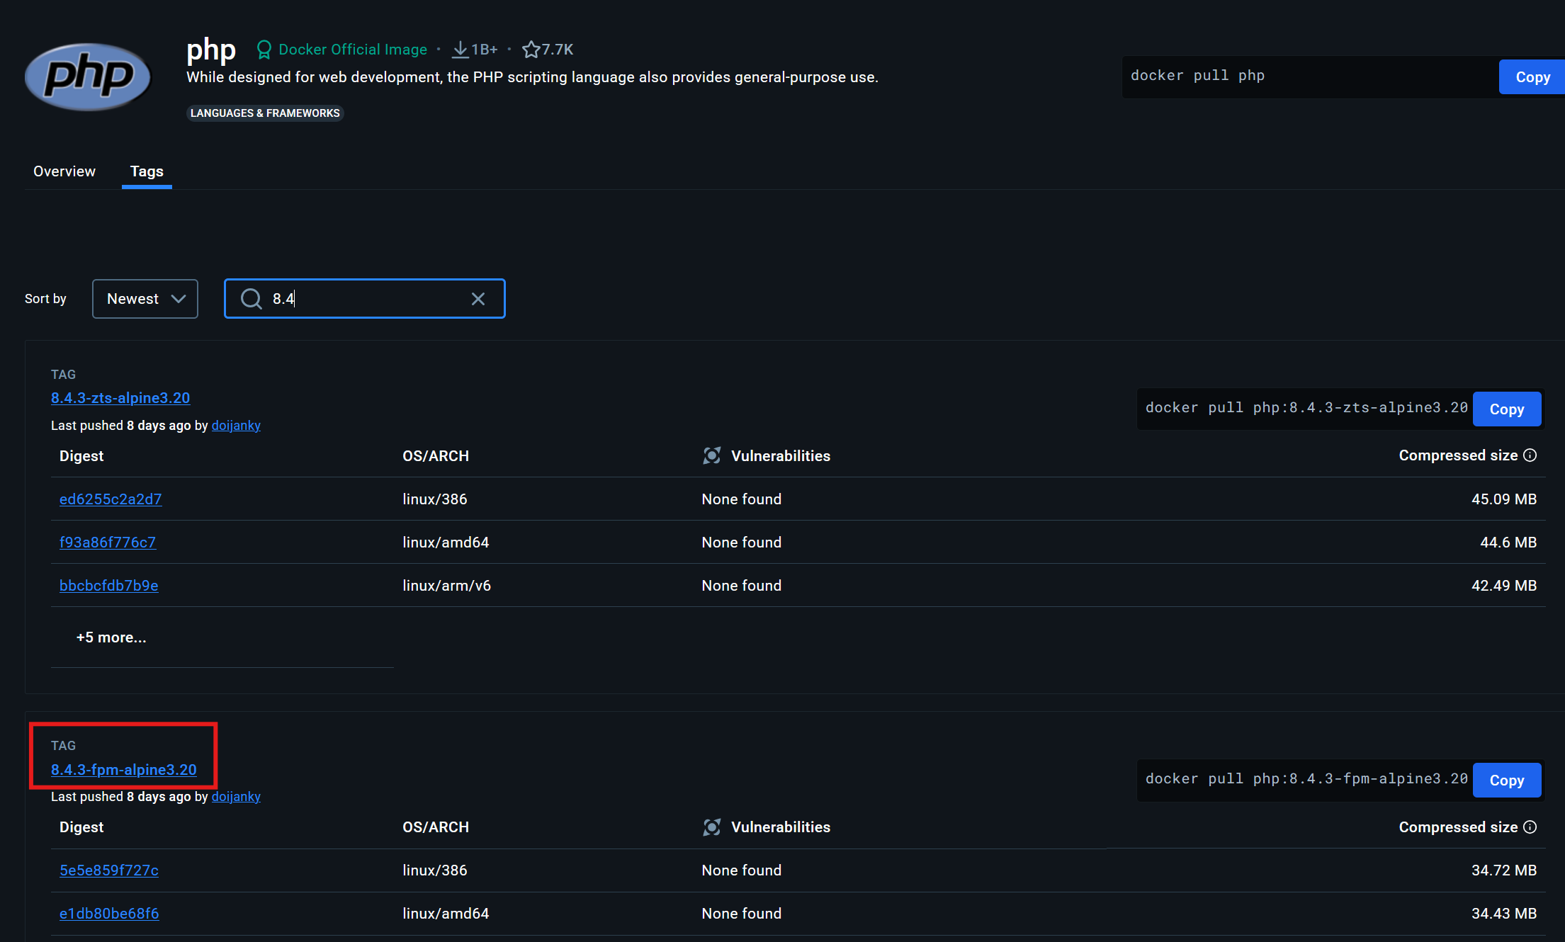Click the Docker Official Image badge icon

[x=264, y=49]
